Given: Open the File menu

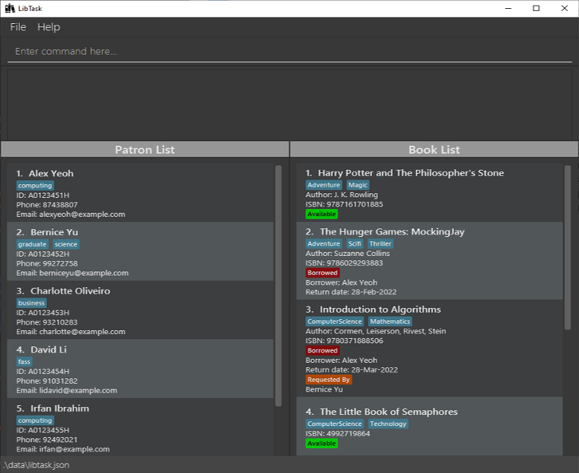Looking at the screenshot, I should pos(18,27).
